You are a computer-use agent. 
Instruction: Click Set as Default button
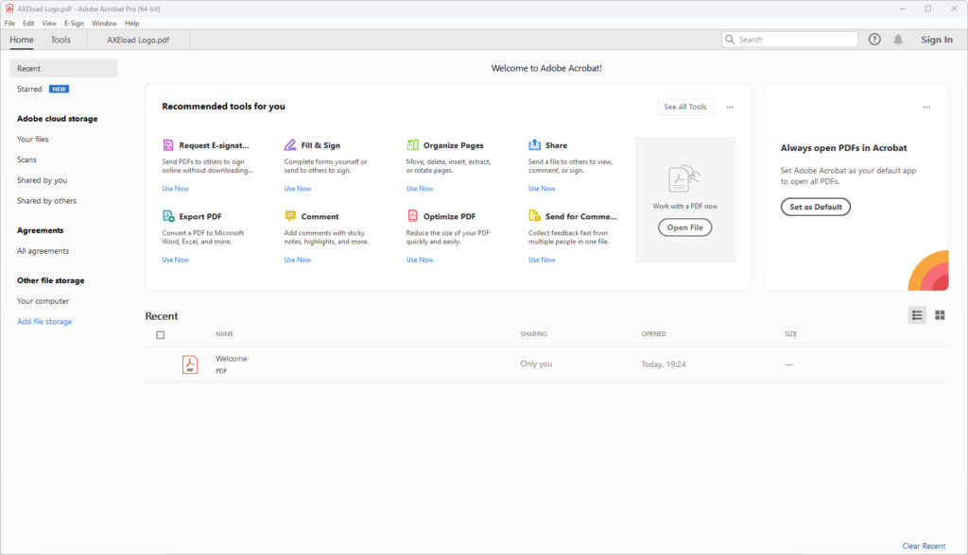coord(816,207)
